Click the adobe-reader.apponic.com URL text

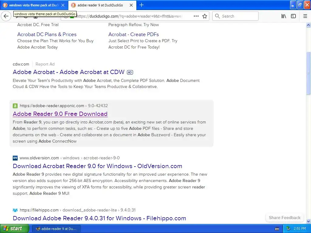pos(52,106)
